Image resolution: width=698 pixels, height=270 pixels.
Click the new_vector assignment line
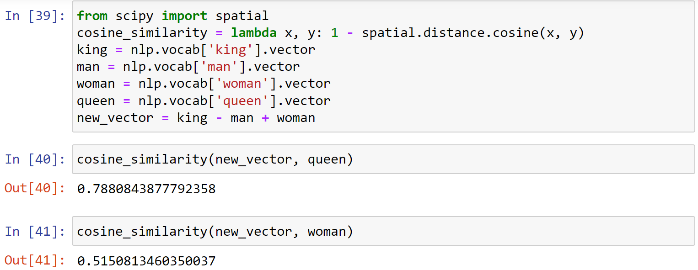pyautogui.click(x=196, y=118)
